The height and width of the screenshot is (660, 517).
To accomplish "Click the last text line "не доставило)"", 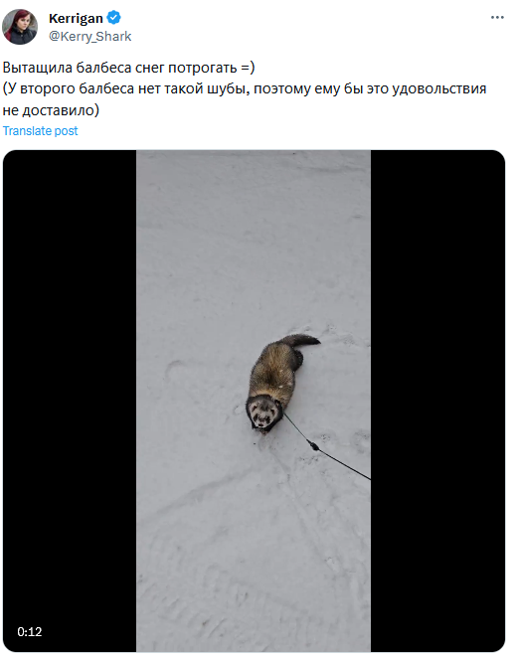I will click(51, 110).
